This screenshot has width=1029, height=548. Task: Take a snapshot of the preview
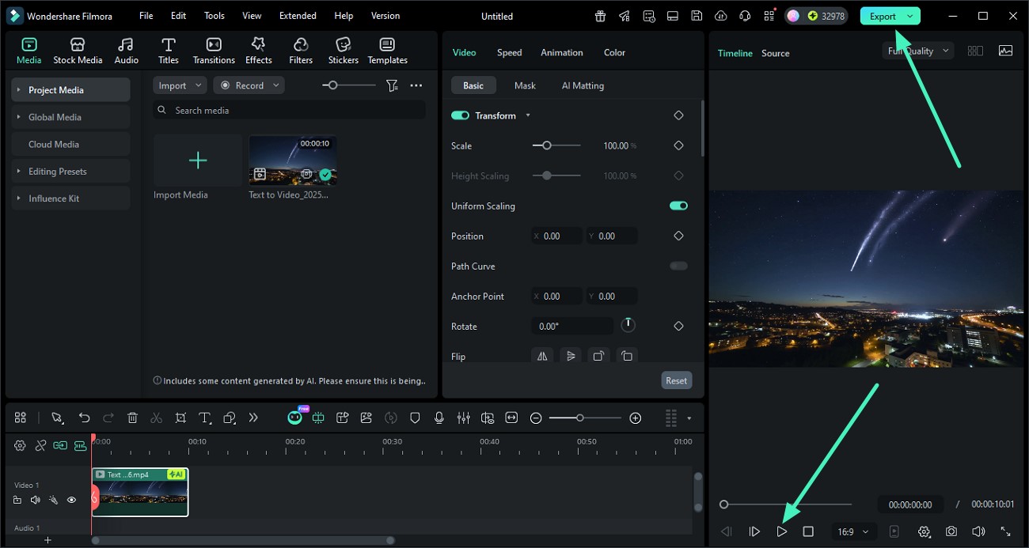tap(951, 531)
